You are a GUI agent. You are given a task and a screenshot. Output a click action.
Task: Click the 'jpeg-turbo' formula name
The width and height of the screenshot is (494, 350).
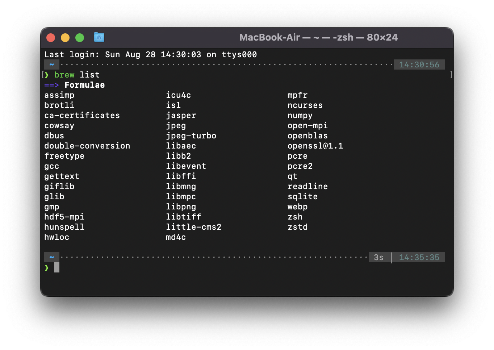pyautogui.click(x=191, y=136)
